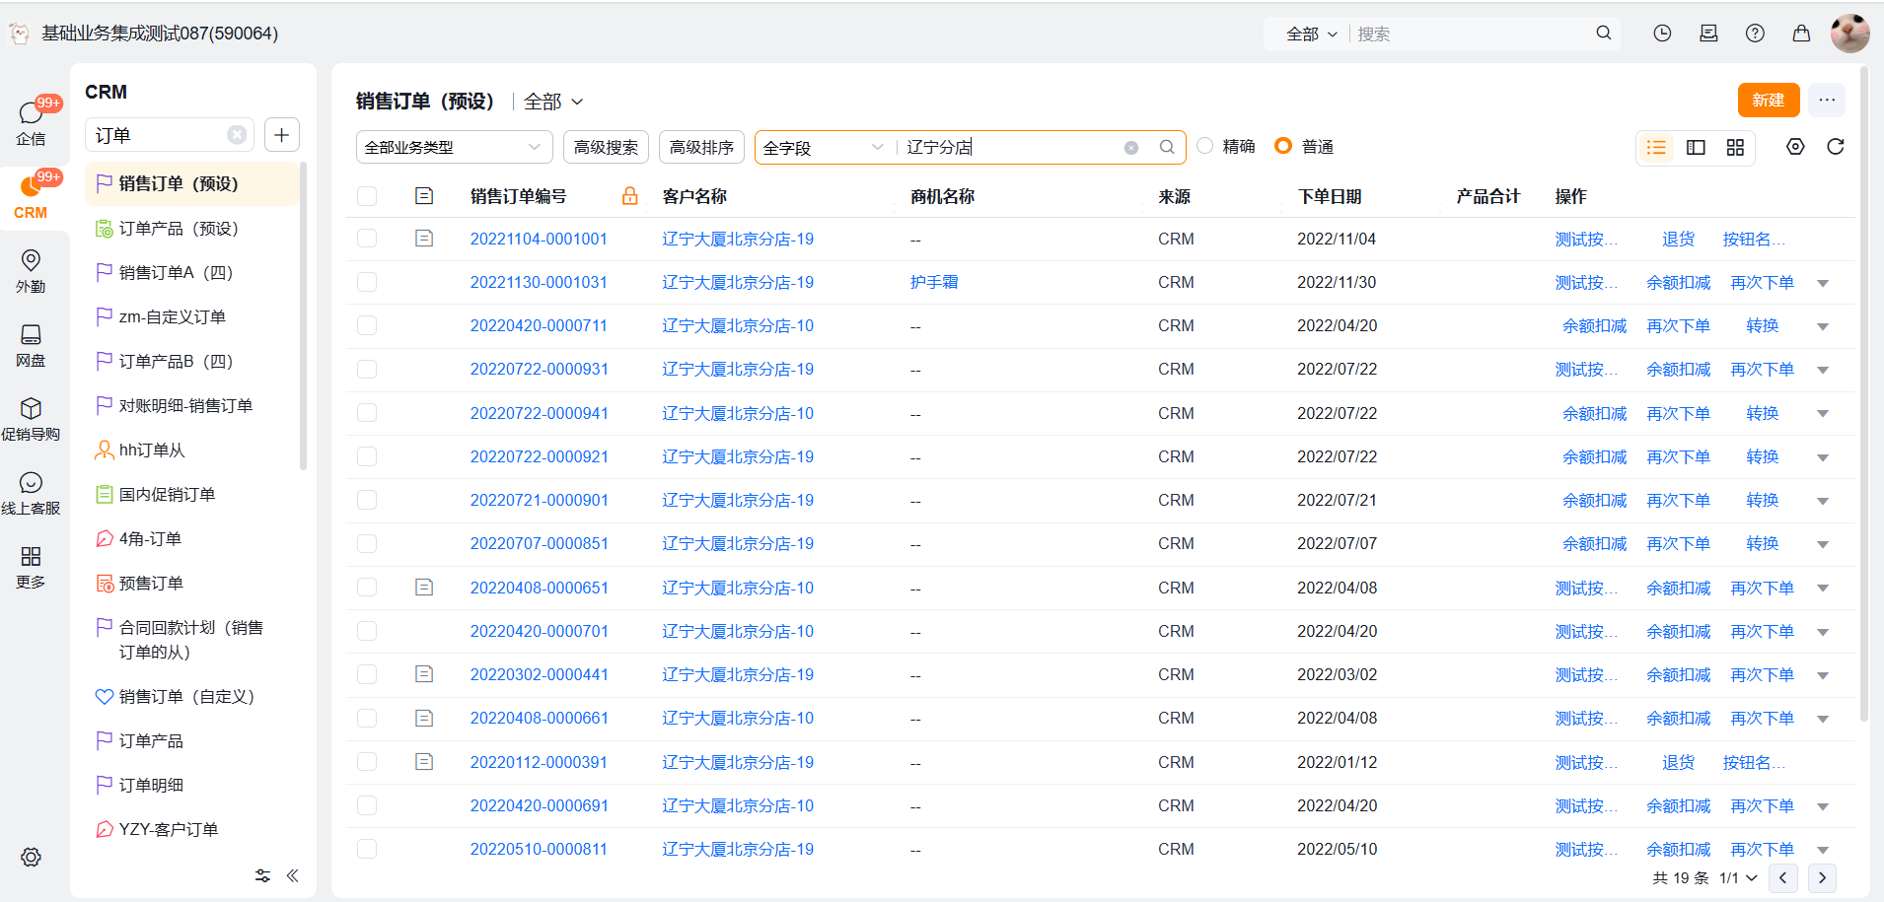Click the 新建 button
1884x902 pixels.
(1768, 101)
